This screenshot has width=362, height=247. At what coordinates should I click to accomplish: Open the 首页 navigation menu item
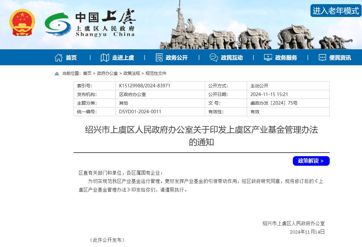pyautogui.click(x=71, y=58)
